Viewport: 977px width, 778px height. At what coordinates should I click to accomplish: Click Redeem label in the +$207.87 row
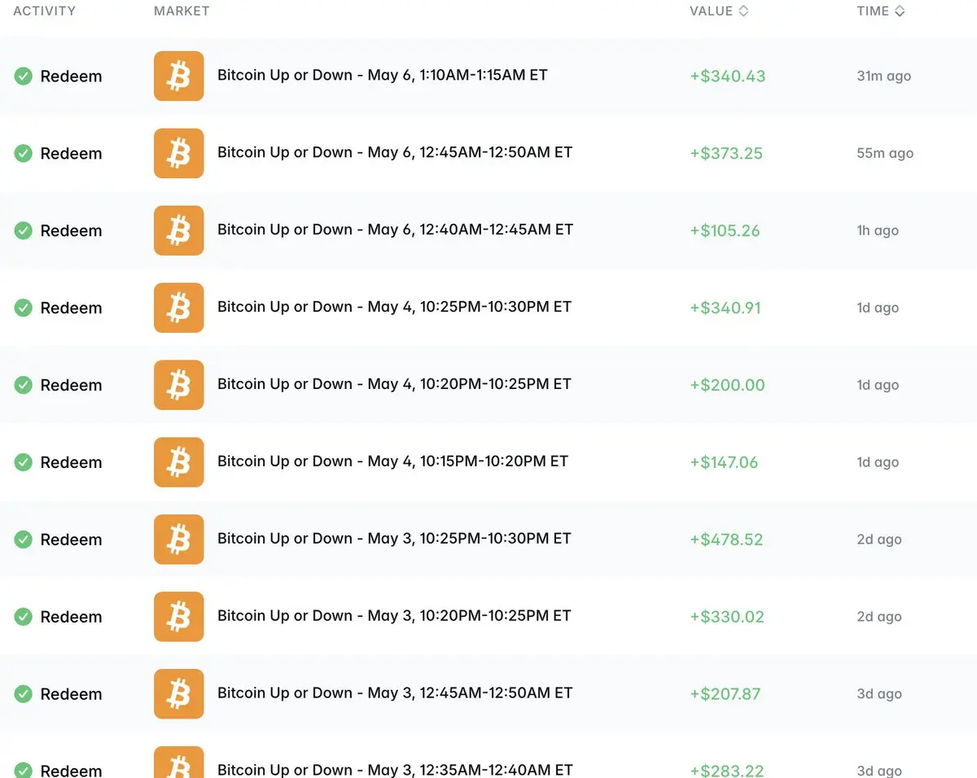[x=72, y=695]
